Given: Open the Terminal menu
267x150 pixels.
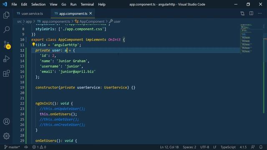Looking at the screenshot, I should click(87, 5).
